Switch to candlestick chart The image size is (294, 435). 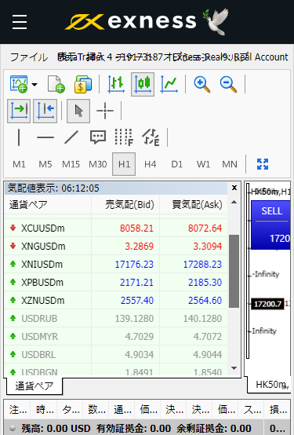coord(143,84)
